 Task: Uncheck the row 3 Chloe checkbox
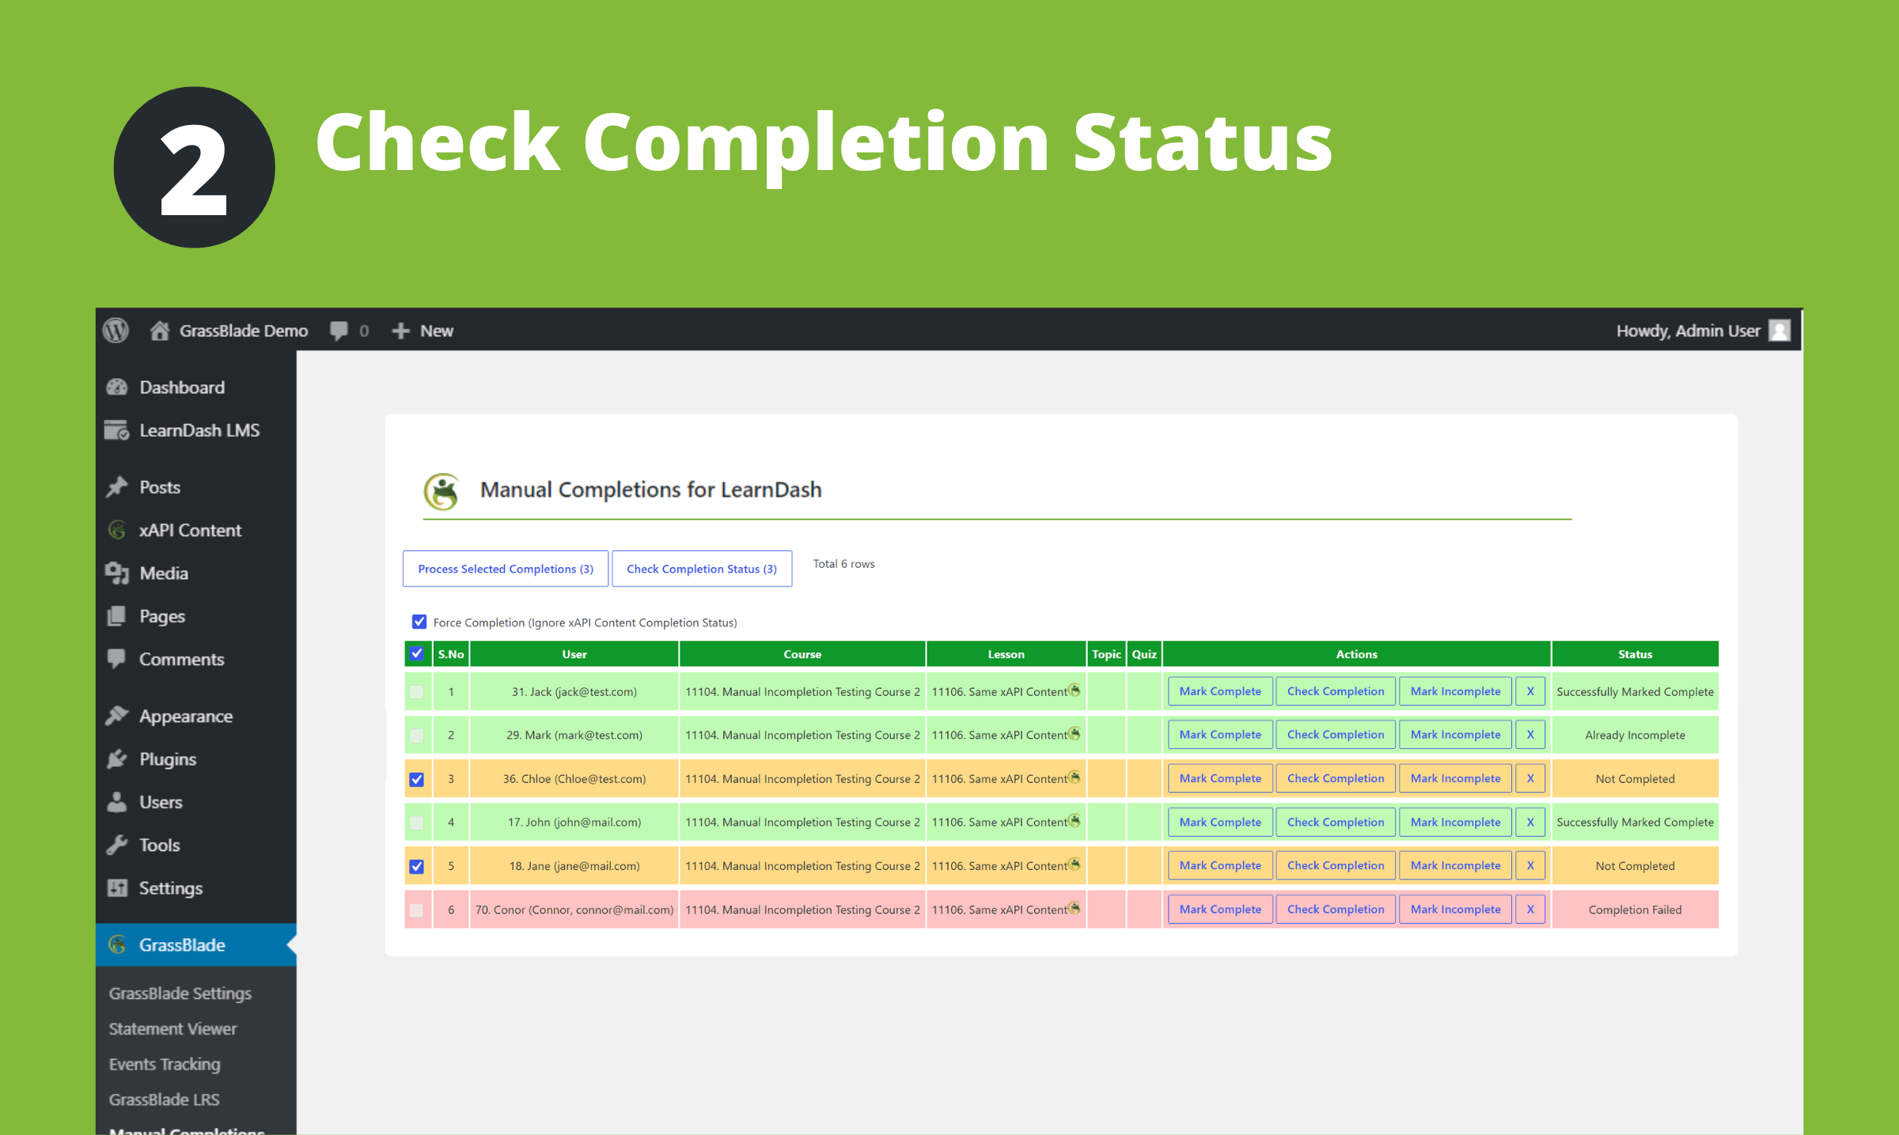[417, 779]
